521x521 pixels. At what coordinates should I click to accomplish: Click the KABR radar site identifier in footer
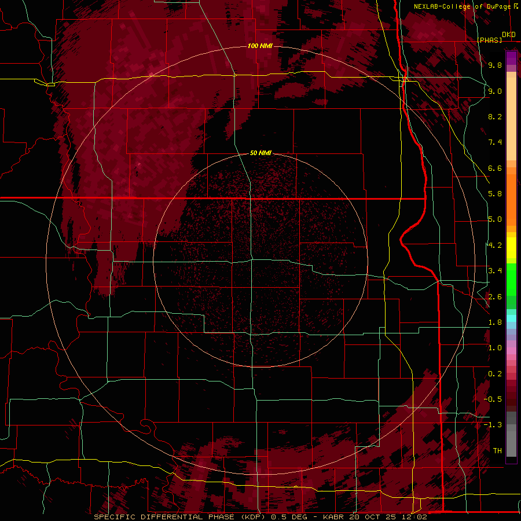(x=334, y=517)
